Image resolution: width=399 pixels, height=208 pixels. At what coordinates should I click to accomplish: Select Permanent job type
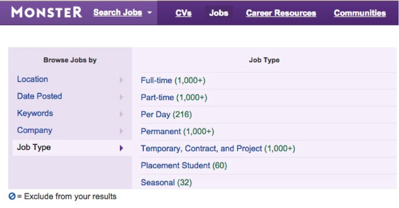coord(178,131)
